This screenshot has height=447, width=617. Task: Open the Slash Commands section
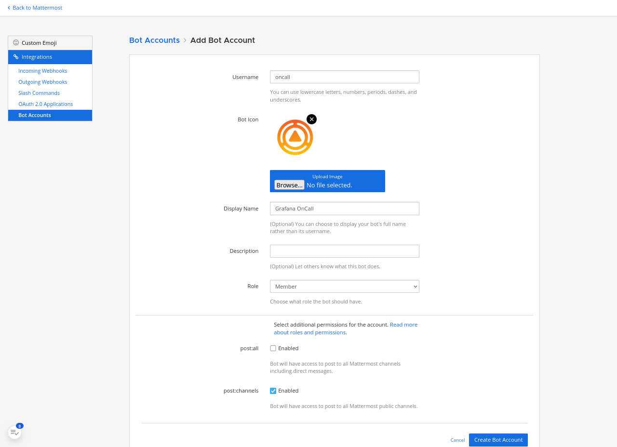coord(39,92)
